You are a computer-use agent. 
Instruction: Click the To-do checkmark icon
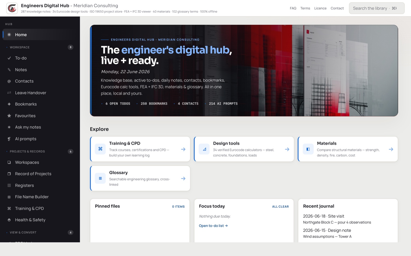pos(9,58)
